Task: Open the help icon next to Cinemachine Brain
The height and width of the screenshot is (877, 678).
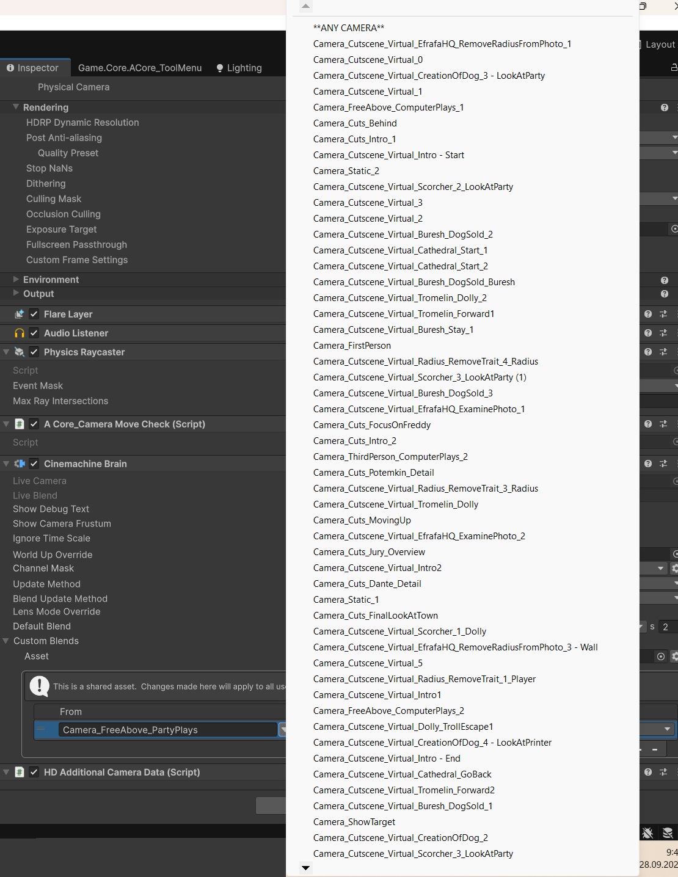Action: coord(647,464)
